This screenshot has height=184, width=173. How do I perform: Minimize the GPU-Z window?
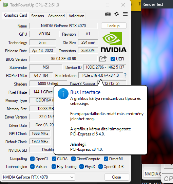point(92,5)
